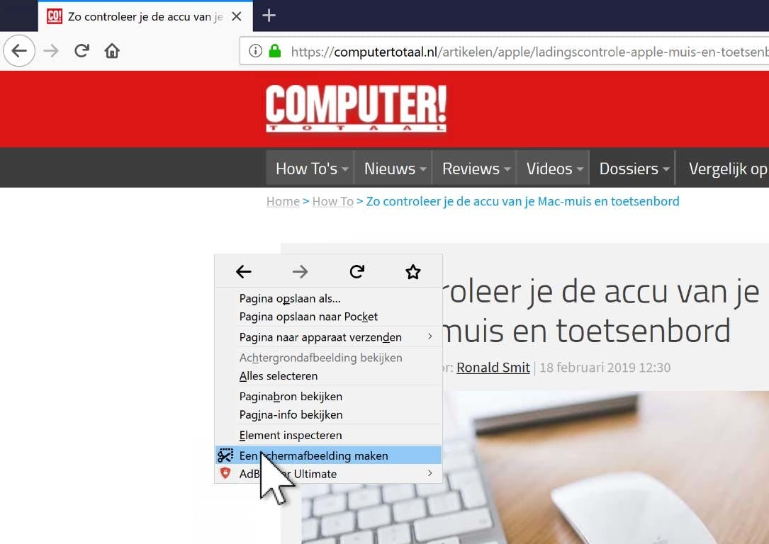This screenshot has width=769, height=544.
Task: Select Element inspecteren from context menu
Action: [329, 435]
